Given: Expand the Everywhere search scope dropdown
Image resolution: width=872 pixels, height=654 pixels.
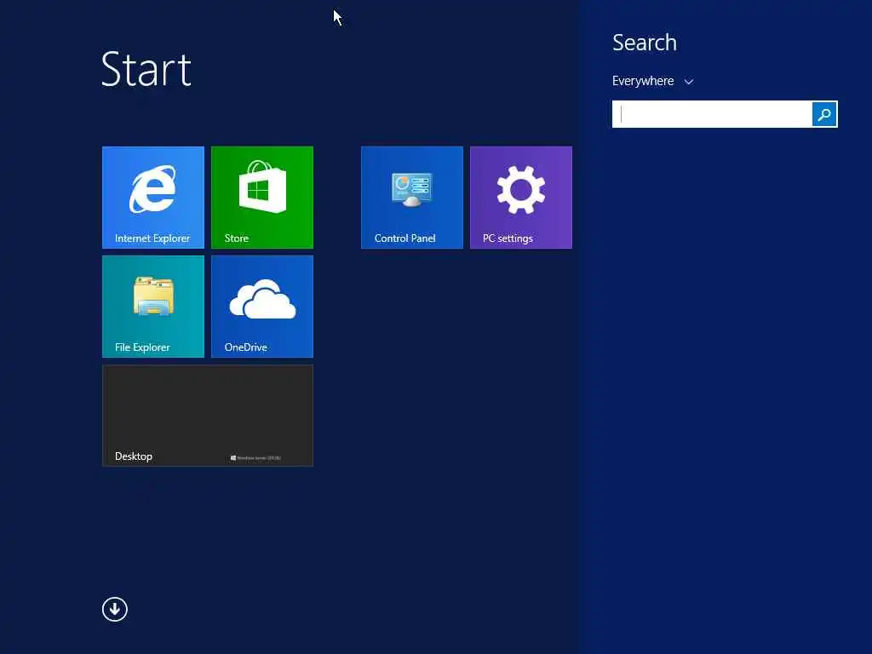Looking at the screenshot, I should click(652, 81).
